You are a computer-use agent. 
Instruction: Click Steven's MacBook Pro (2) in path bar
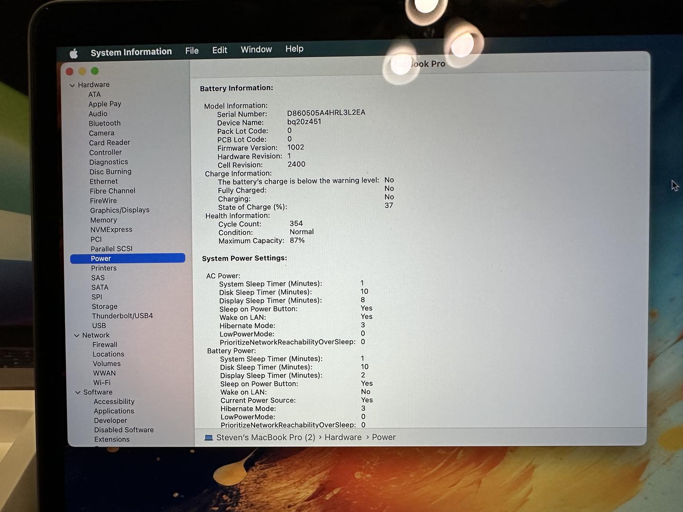pos(266,438)
